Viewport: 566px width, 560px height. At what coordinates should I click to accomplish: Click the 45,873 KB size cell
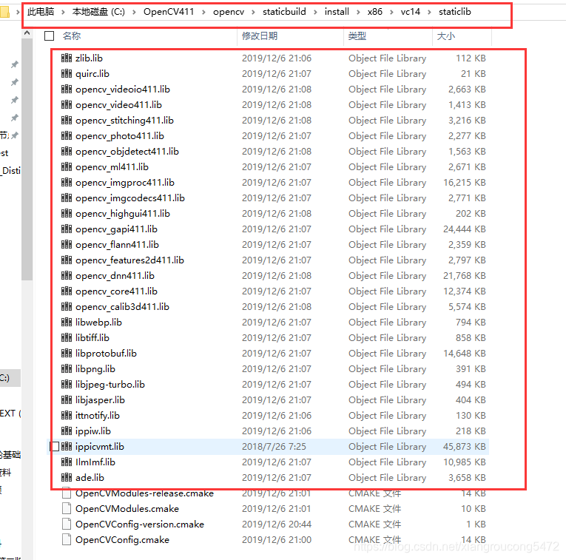click(464, 446)
